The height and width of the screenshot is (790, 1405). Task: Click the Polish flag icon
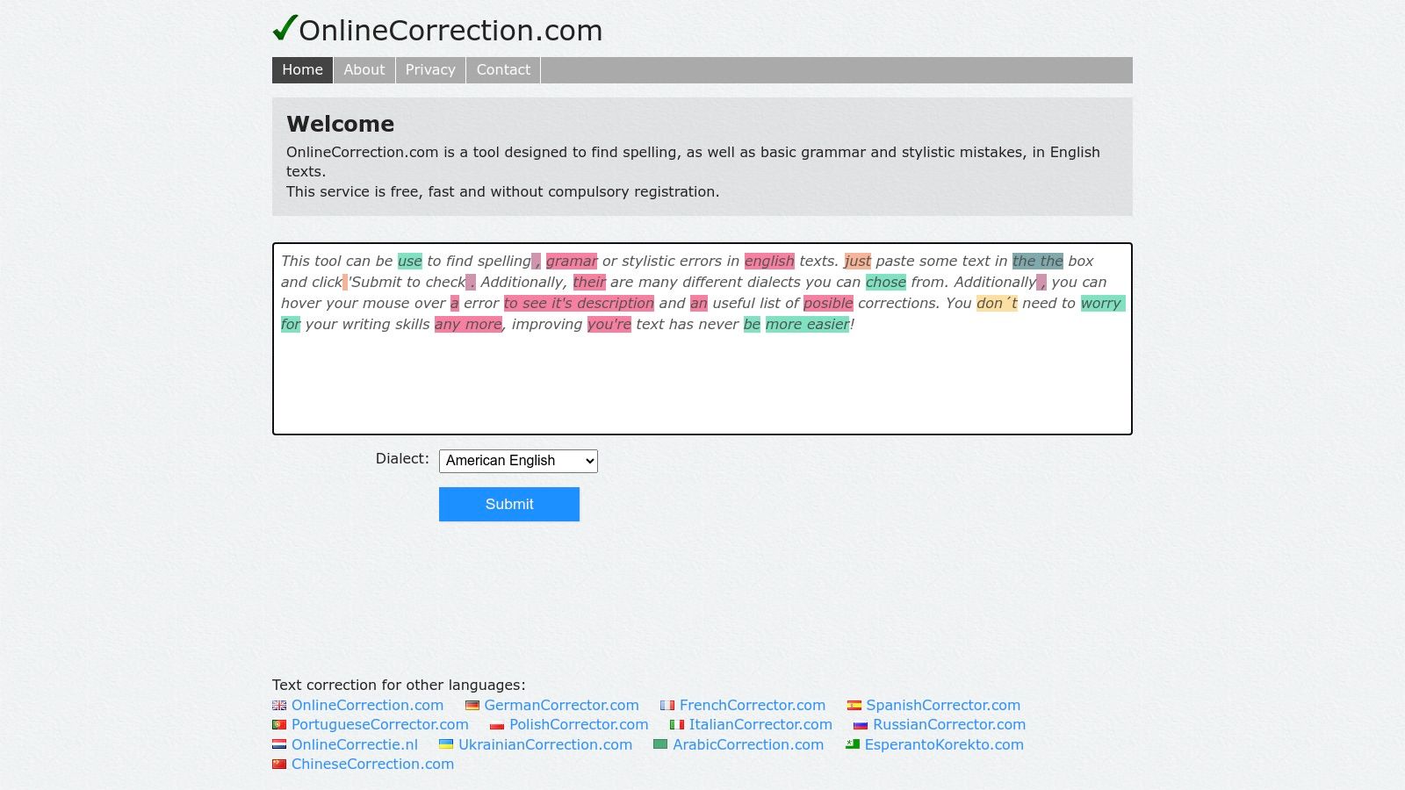pyautogui.click(x=497, y=725)
